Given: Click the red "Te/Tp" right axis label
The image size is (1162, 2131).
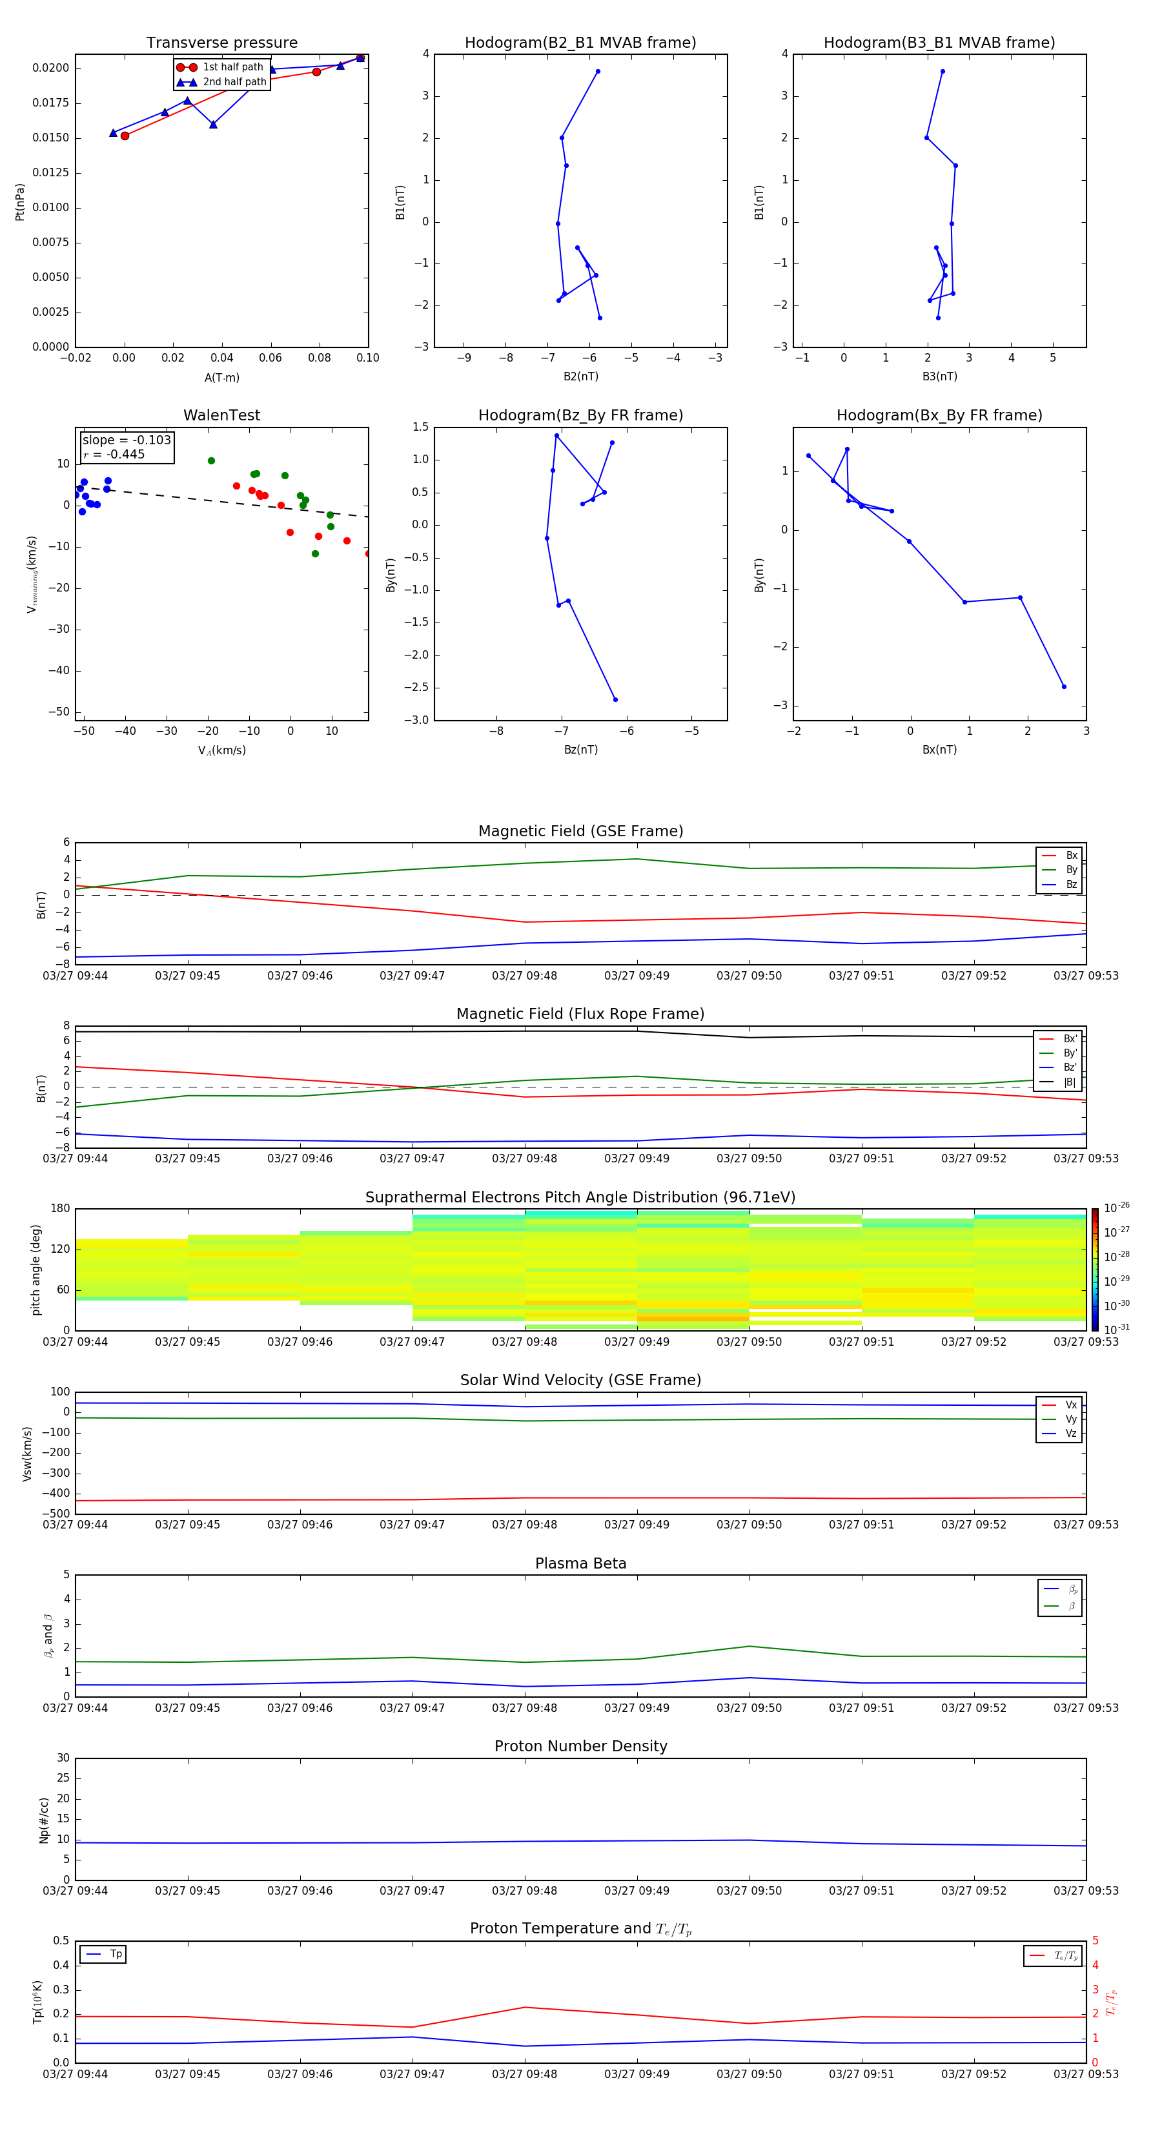Looking at the screenshot, I should pyautogui.click(x=1112, y=2002).
